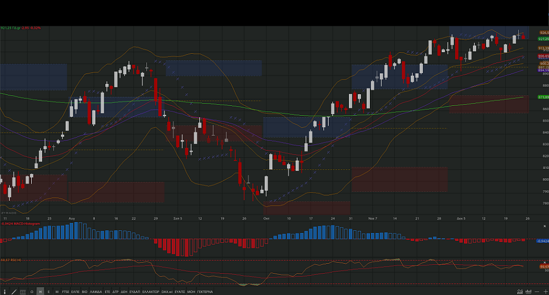549x295 pixels.
Task: Click the Νοε 7 date label on time axis
Action: pos(373,218)
